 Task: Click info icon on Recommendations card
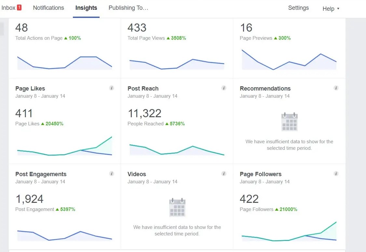tap(336, 88)
